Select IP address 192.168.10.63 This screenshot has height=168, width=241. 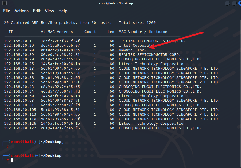click(19, 101)
